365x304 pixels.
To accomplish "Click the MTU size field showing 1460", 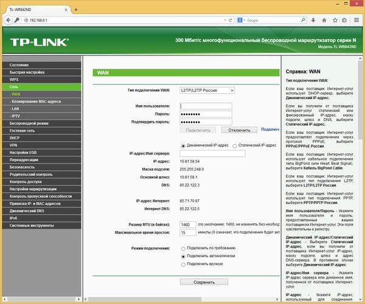I will [x=188, y=224].
